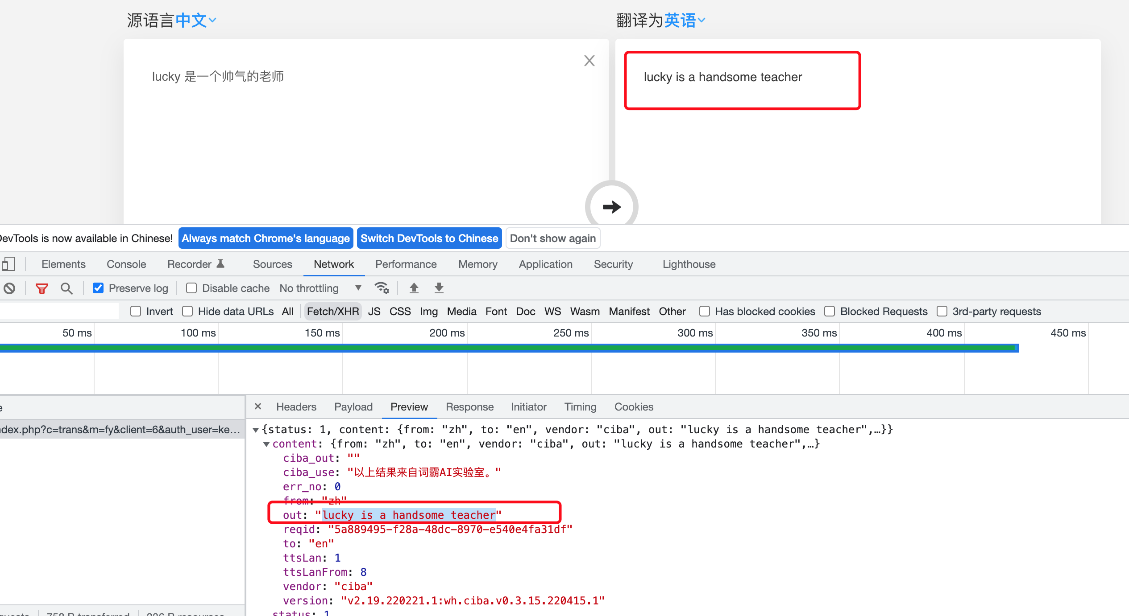Click the clear network log icon
Screen dimensions: 1129x616
(9, 288)
